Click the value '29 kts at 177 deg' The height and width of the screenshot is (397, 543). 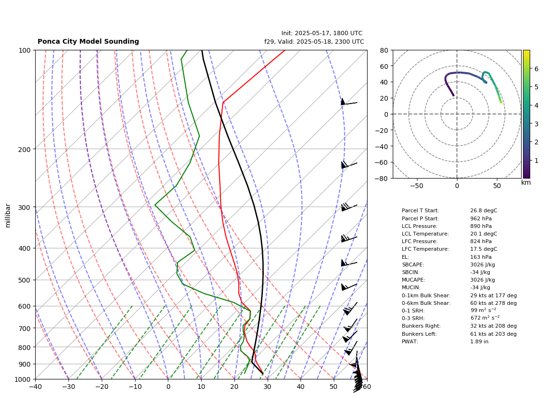point(494,296)
